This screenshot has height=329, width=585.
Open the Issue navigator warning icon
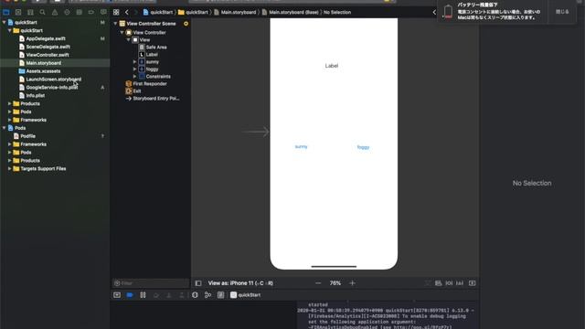(55, 12)
